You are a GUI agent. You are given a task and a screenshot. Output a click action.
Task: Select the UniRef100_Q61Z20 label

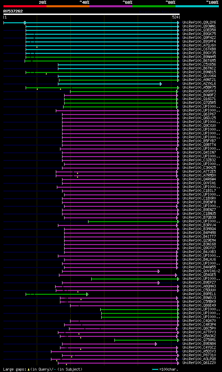coord(199,363)
